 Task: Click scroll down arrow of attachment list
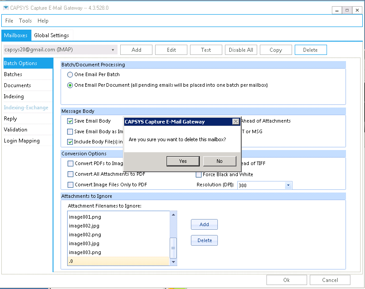tap(173, 262)
